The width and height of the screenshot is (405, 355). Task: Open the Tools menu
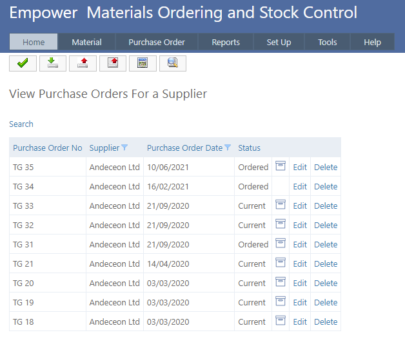click(x=328, y=42)
